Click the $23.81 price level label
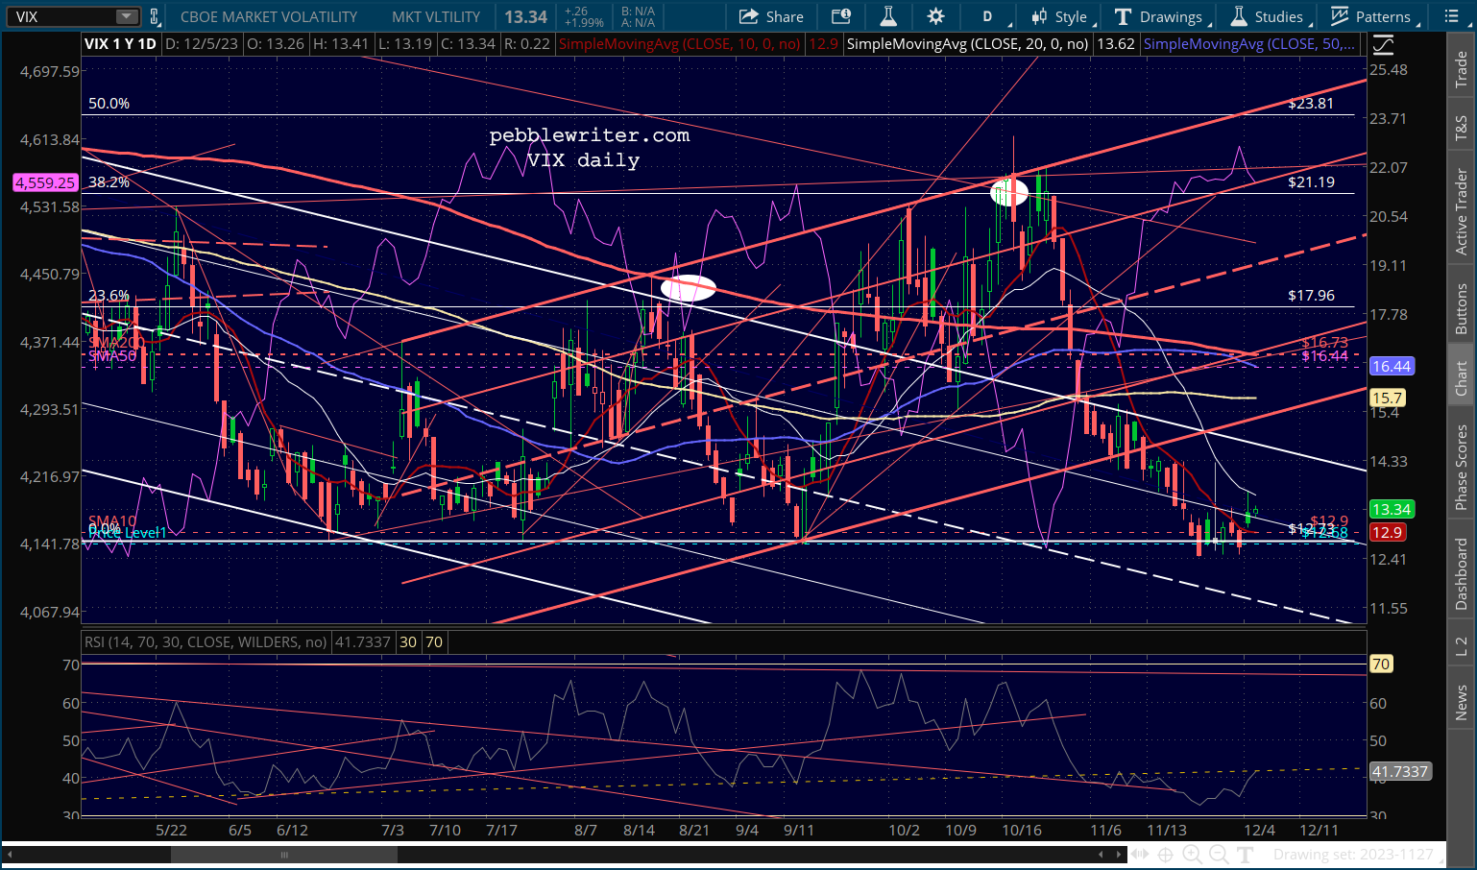Viewport: 1477px width, 870px height. [1311, 104]
